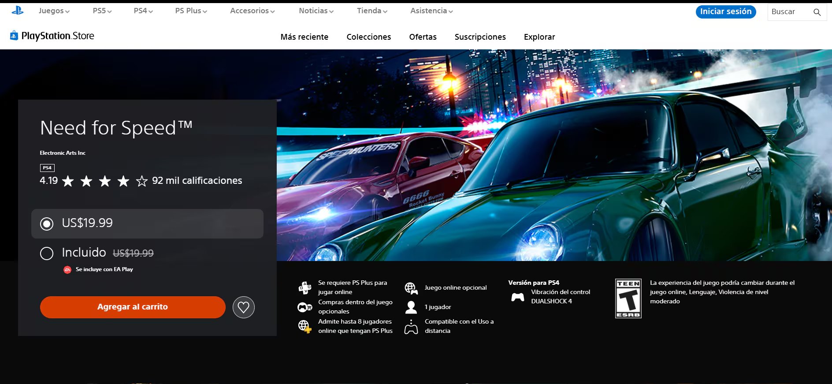This screenshot has width=832, height=384.
Task: Click the first rating star
Action: 68,181
